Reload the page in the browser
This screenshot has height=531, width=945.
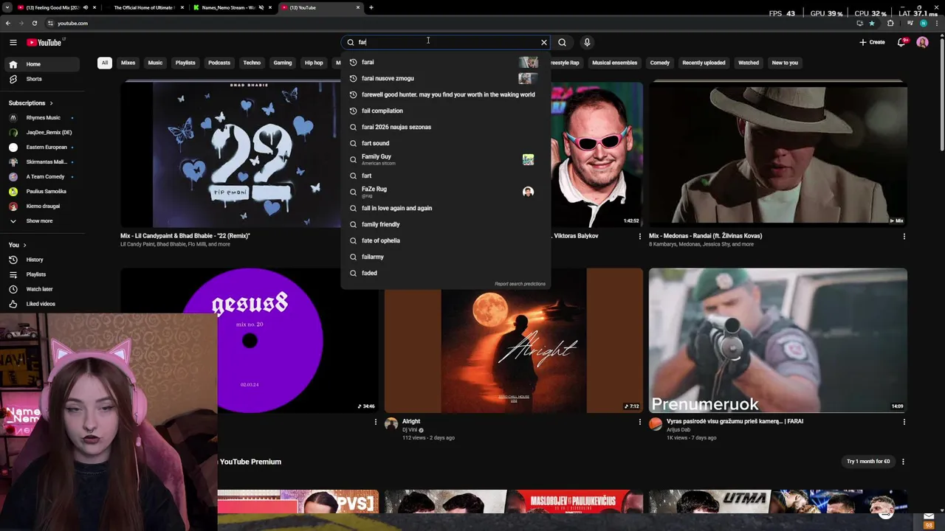click(34, 23)
